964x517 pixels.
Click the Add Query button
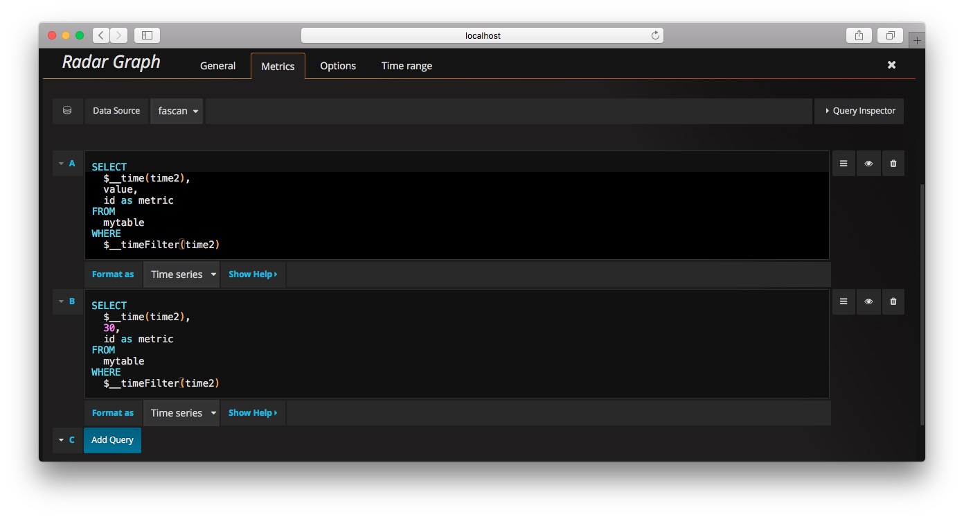[112, 440]
